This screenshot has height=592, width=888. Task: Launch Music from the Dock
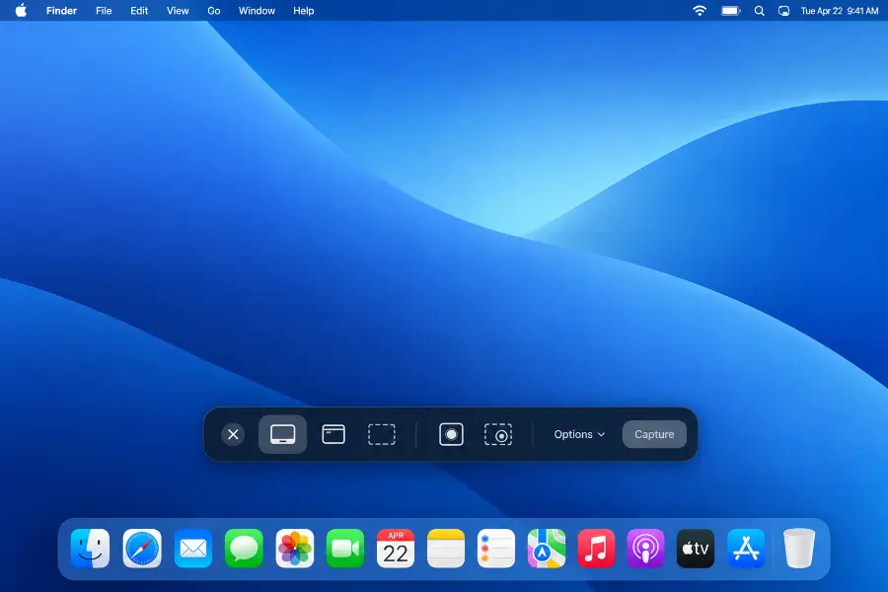pos(596,549)
